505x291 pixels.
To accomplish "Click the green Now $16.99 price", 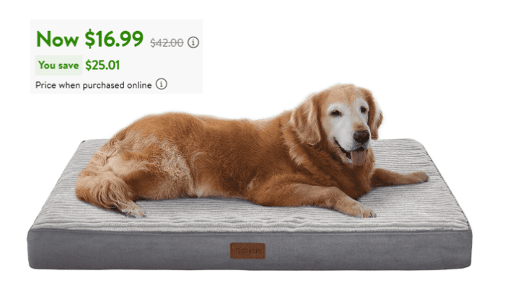I will pyautogui.click(x=90, y=39).
